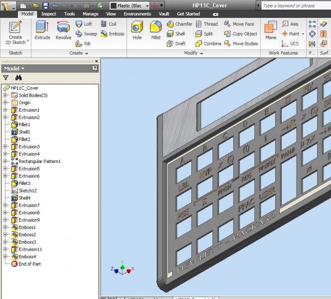Expand the Extrusion1 node
Screen dimensions: 331x299
[x=5, y=110]
